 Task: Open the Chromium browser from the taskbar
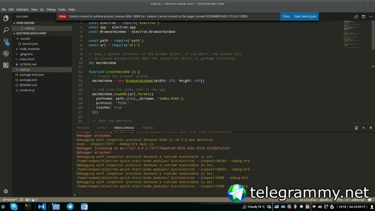84,207
